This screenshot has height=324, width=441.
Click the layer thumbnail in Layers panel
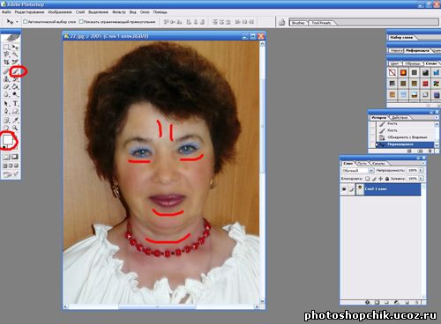(360, 189)
